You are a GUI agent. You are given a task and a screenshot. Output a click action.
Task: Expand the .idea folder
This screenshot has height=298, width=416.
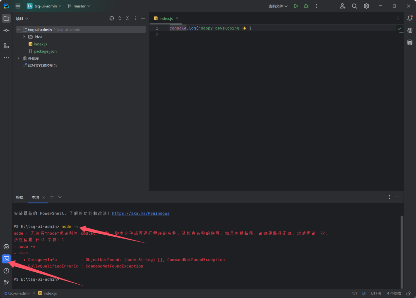click(24, 37)
